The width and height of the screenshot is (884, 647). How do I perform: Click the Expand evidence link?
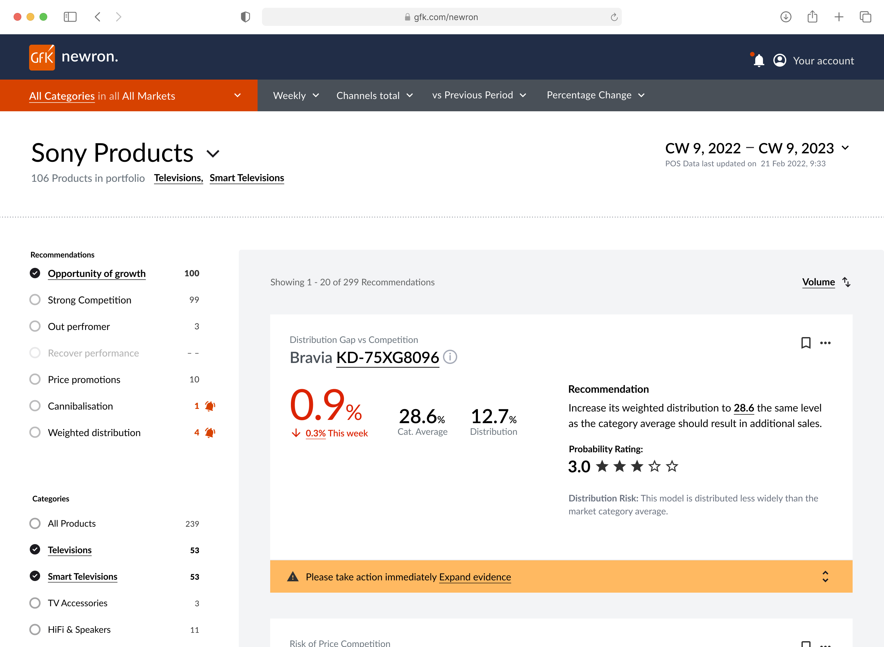475,577
